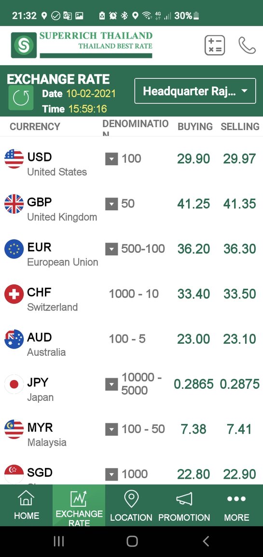
Task: Open the Headquarter Raj... branch dropdown
Action: (195, 91)
